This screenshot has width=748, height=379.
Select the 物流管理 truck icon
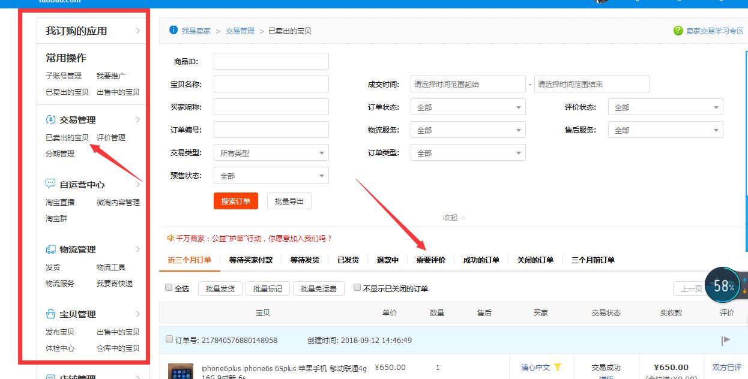(x=50, y=249)
